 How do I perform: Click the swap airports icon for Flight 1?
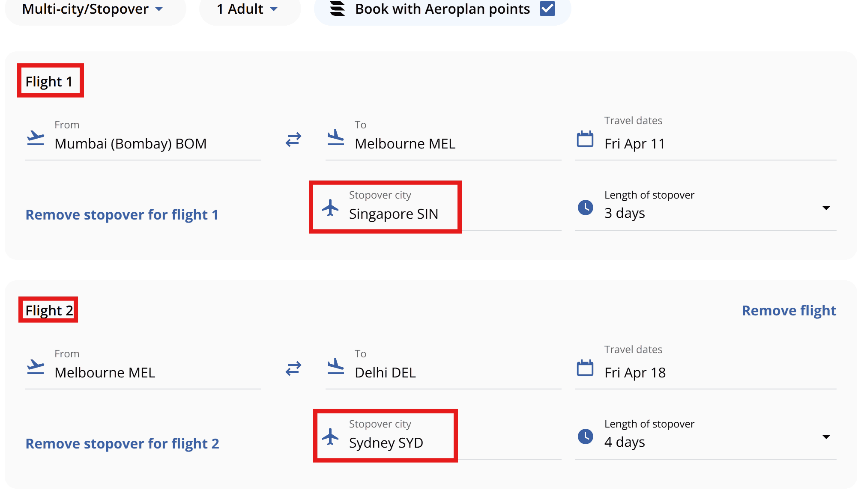point(293,140)
